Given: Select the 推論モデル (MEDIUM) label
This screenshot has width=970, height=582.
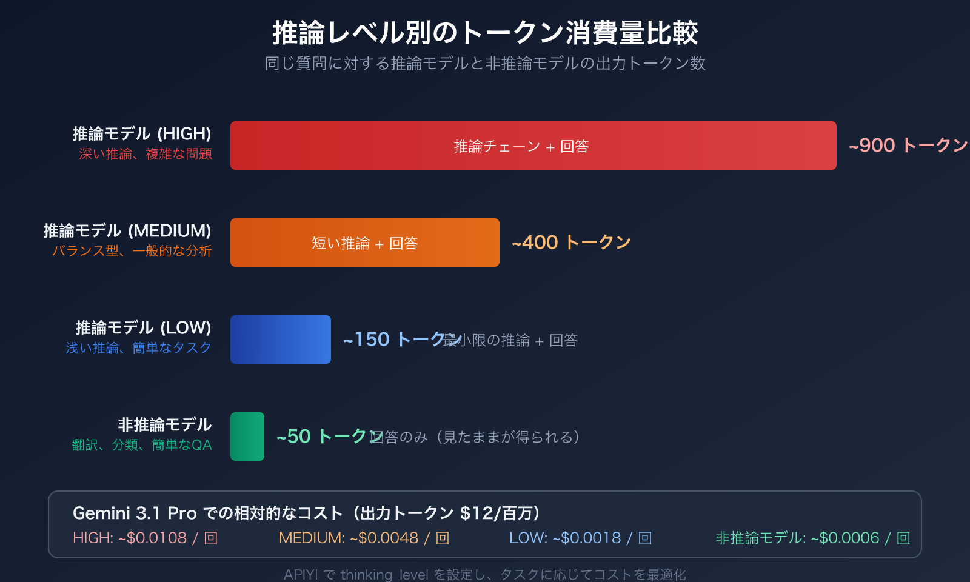Looking at the screenshot, I should click(127, 230).
